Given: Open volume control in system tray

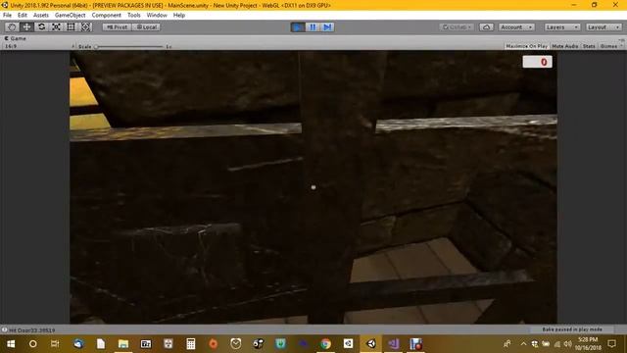Looking at the screenshot, I should pos(568,344).
